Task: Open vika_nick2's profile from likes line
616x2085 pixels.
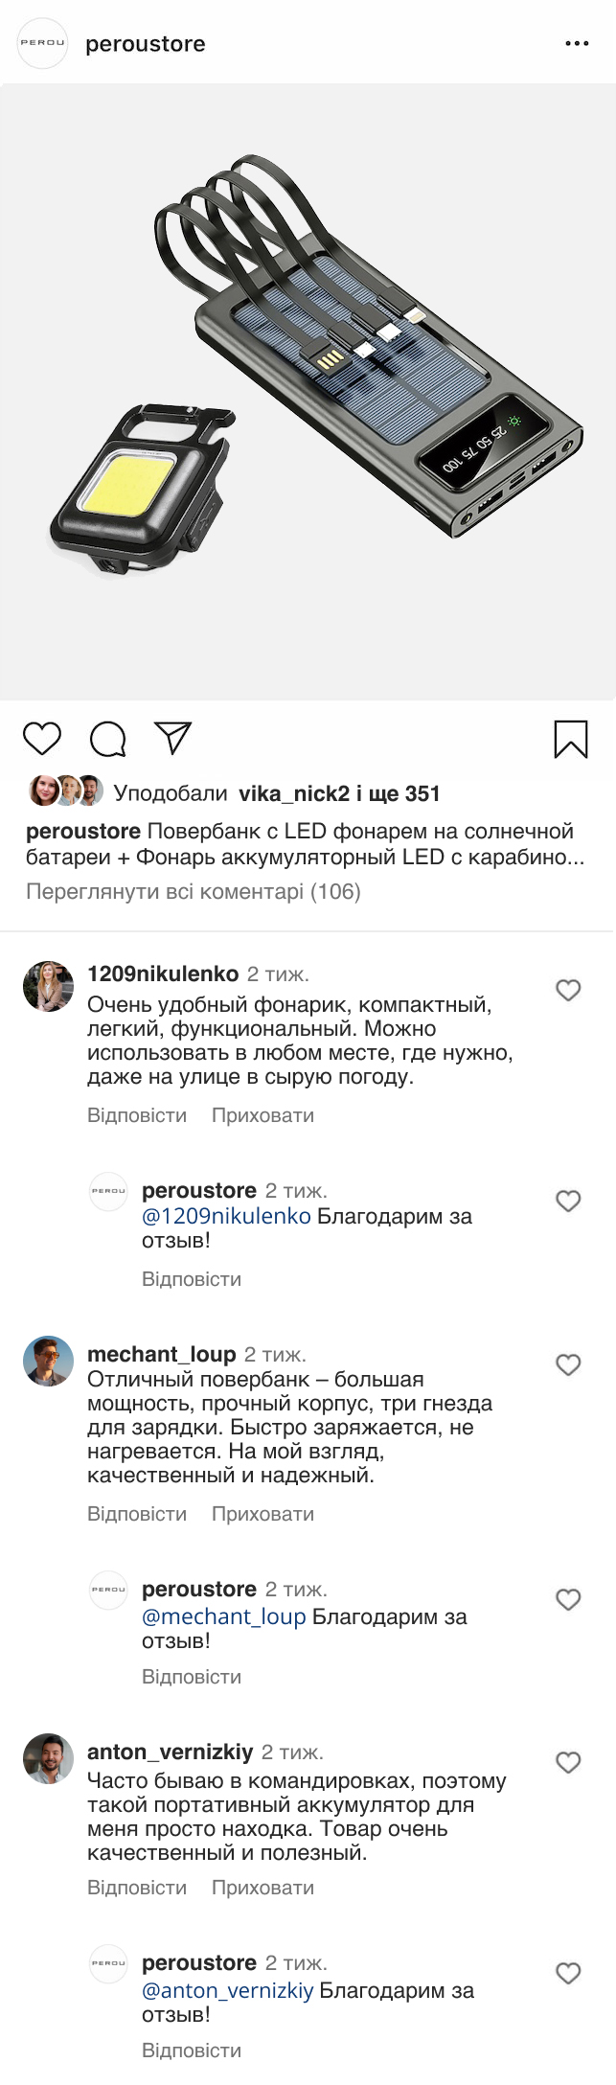Action: 294,793
